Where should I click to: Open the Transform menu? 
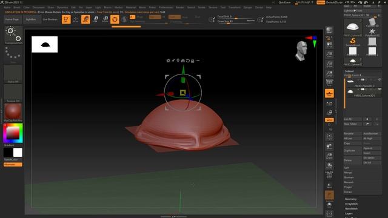pos(235,7)
